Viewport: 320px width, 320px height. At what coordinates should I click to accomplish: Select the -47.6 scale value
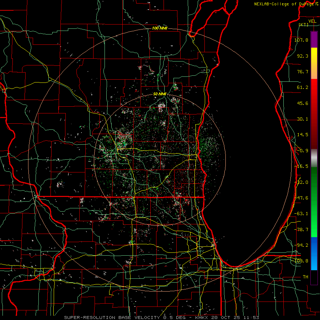point(302,198)
